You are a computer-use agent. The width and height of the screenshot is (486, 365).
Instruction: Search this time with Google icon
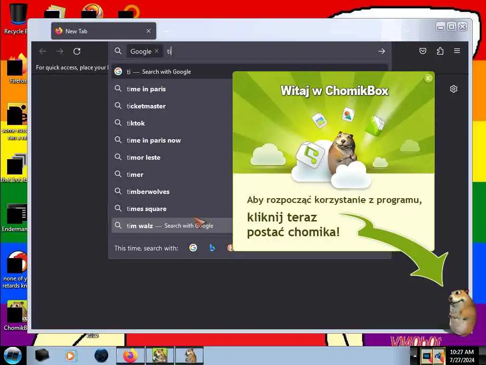click(193, 248)
